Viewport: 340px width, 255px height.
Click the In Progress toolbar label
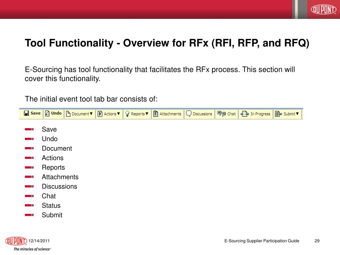pyautogui.click(x=260, y=114)
